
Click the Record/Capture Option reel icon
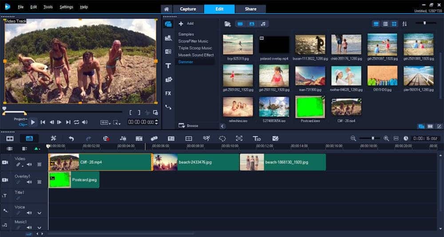tap(106, 139)
